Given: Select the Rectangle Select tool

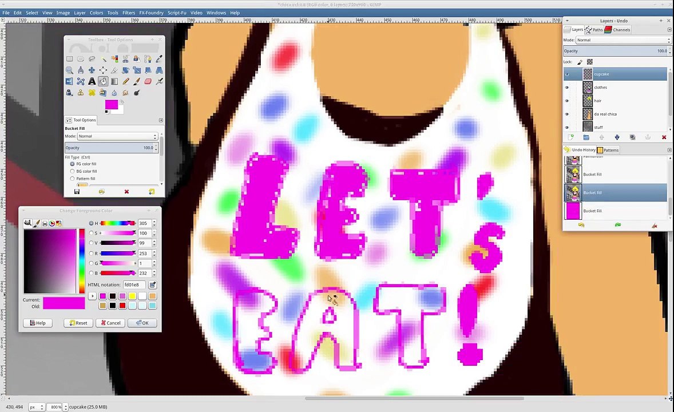Looking at the screenshot, I should coord(69,59).
